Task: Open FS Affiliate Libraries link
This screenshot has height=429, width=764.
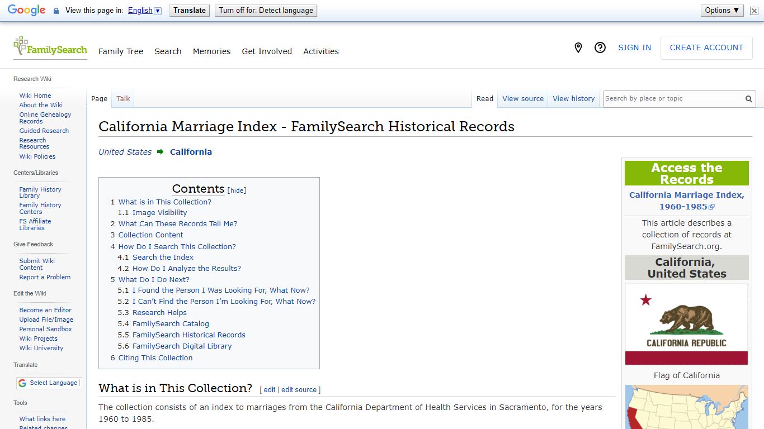Action: pos(35,225)
